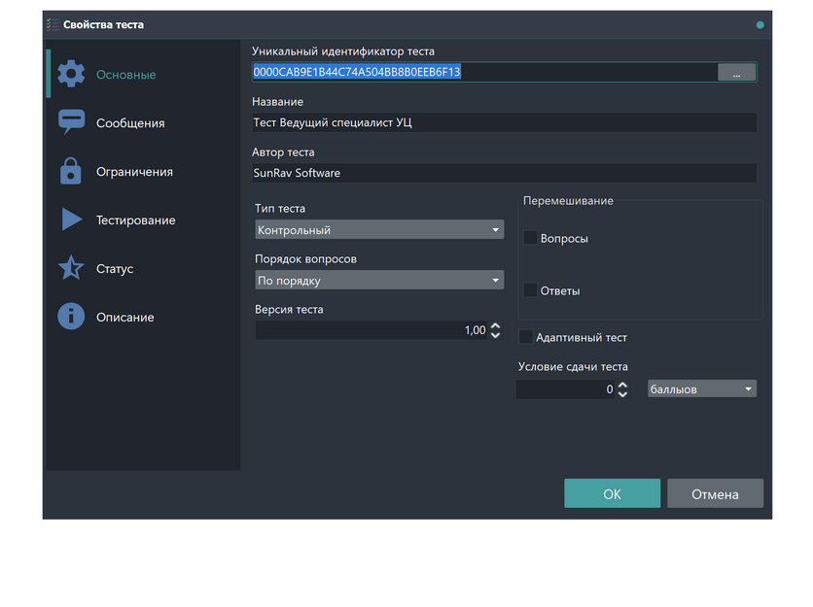This screenshot has width=813, height=607.
Task: Decrease Версия теста with down arrow
Action: pyautogui.click(x=496, y=335)
